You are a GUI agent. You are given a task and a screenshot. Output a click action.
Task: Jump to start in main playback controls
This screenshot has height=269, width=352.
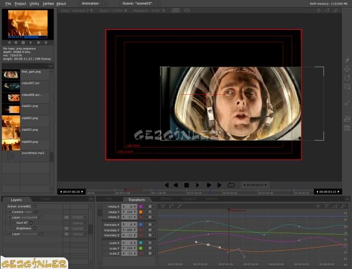[x=167, y=185]
